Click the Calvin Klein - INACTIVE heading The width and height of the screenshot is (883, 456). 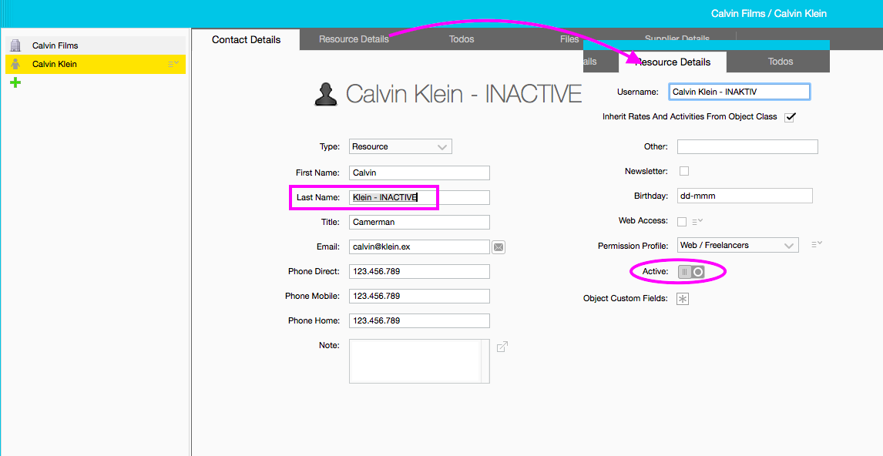[x=464, y=94]
